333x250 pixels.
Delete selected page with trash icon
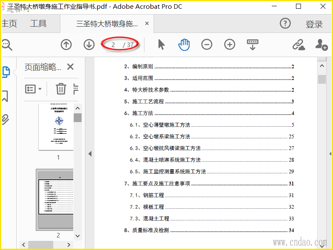coord(61,89)
